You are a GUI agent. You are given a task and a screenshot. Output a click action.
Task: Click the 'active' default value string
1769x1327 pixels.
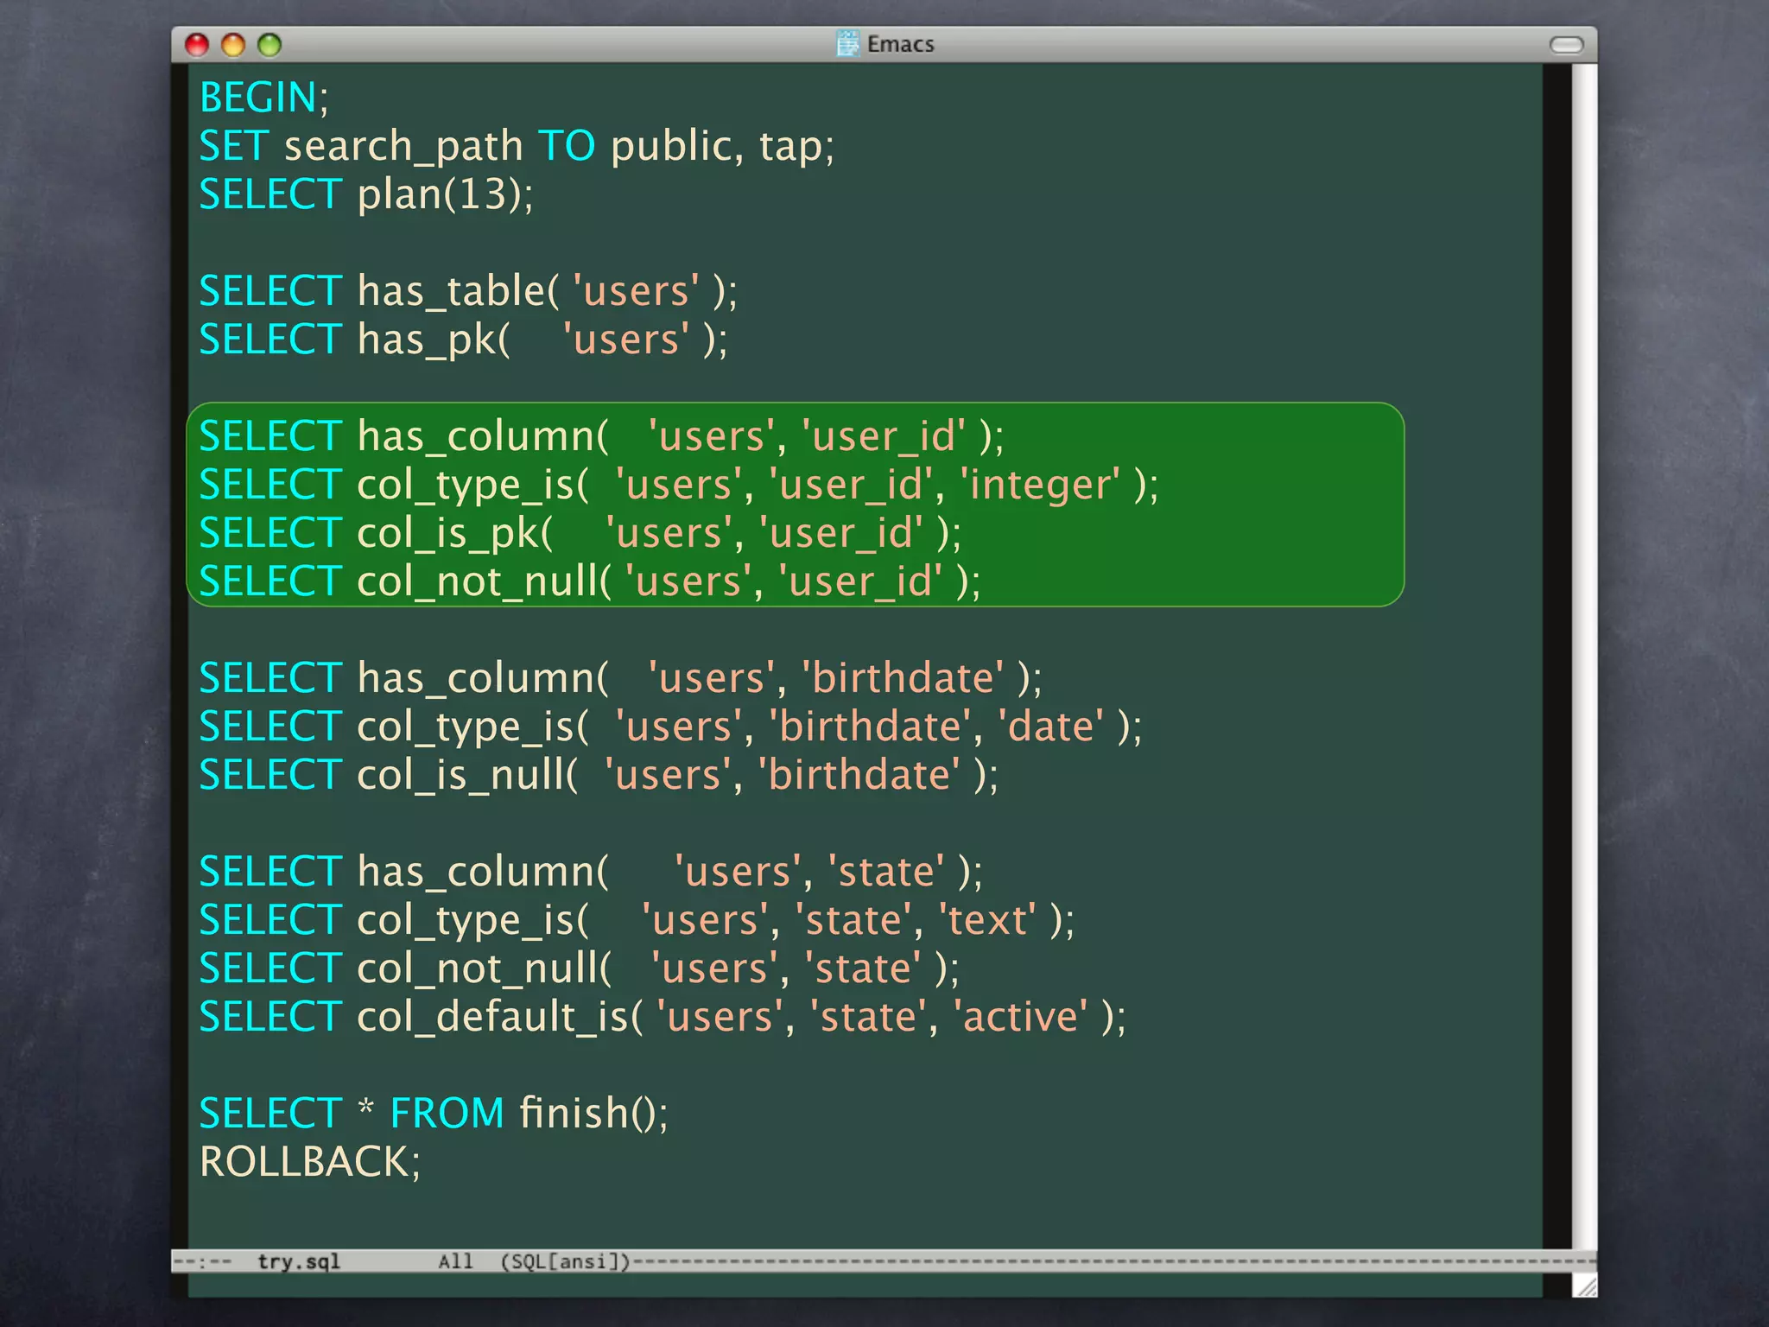[1020, 1016]
